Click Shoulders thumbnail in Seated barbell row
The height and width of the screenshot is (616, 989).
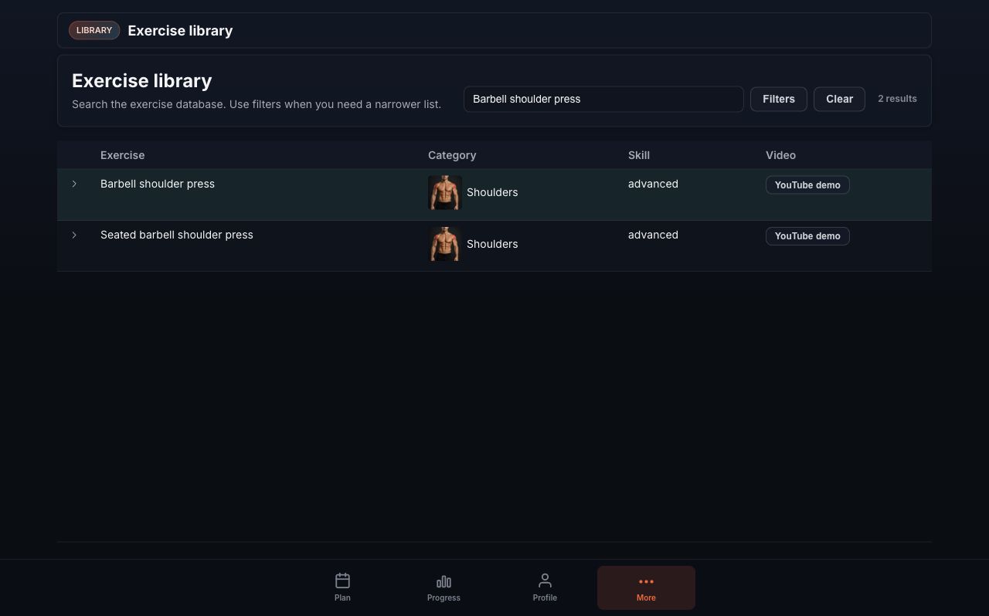click(445, 244)
